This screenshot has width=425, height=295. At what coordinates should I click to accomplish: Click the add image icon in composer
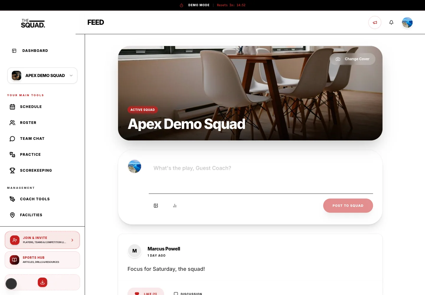pos(156,206)
